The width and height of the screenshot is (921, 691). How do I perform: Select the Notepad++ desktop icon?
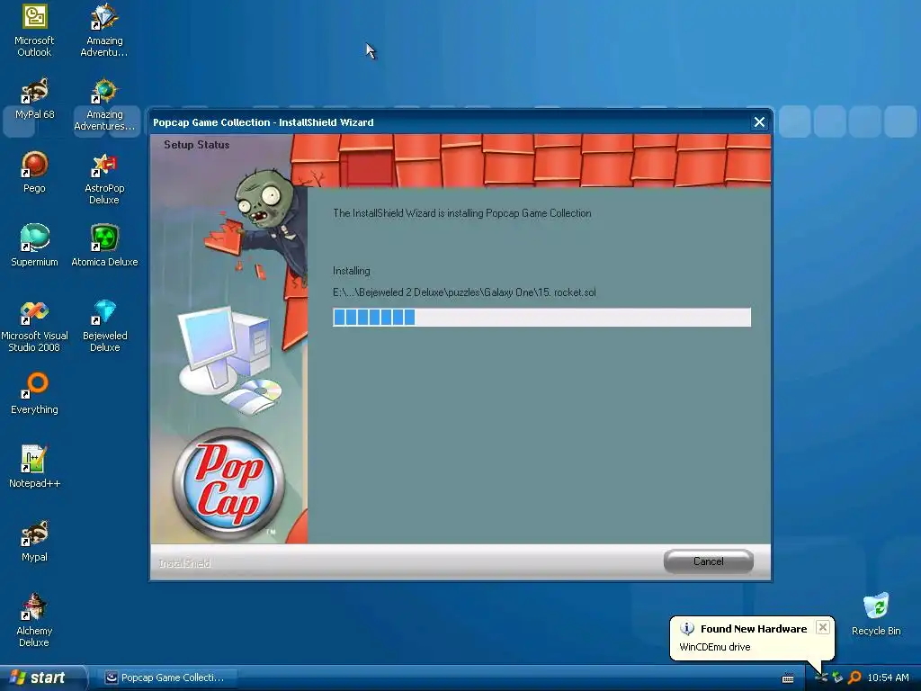[34, 467]
